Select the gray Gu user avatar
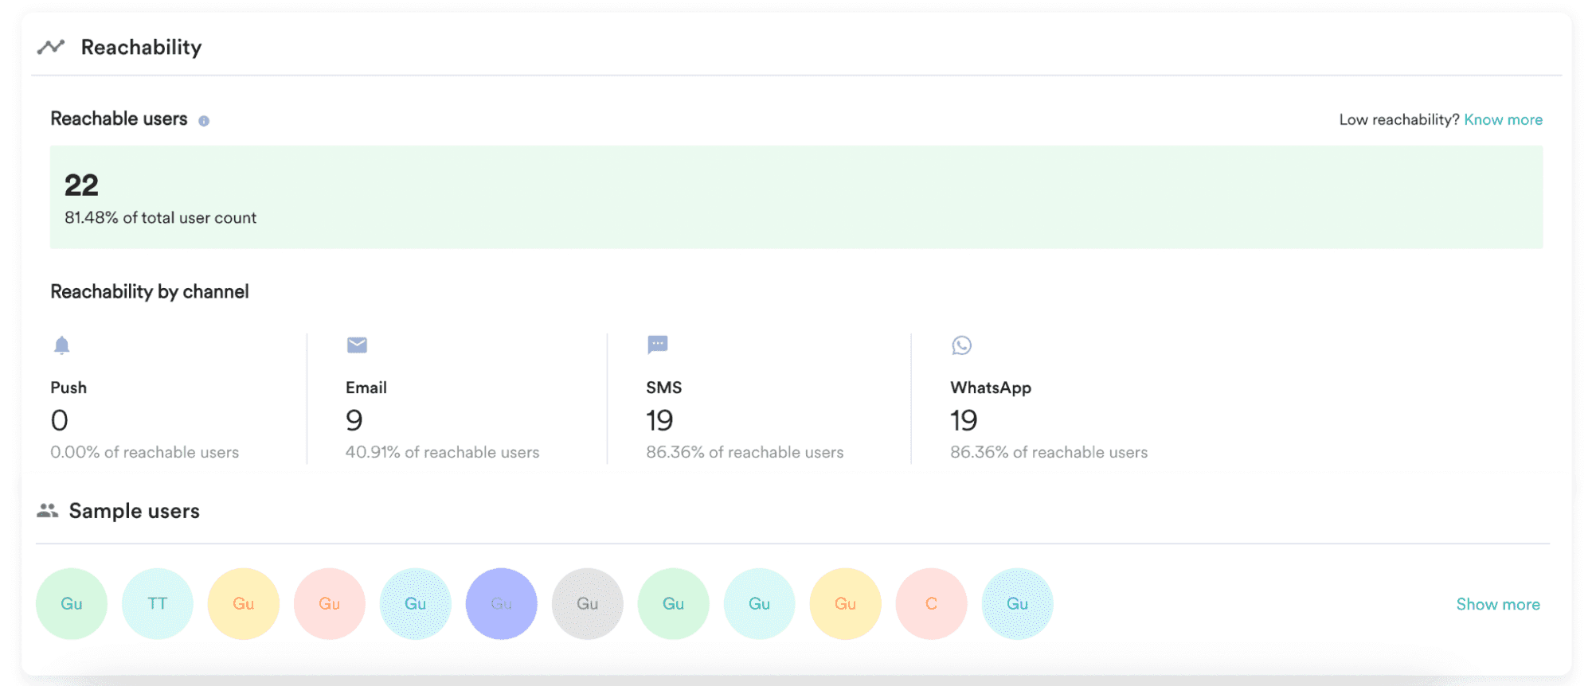Screen dimensions: 1592x686 coord(588,604)
